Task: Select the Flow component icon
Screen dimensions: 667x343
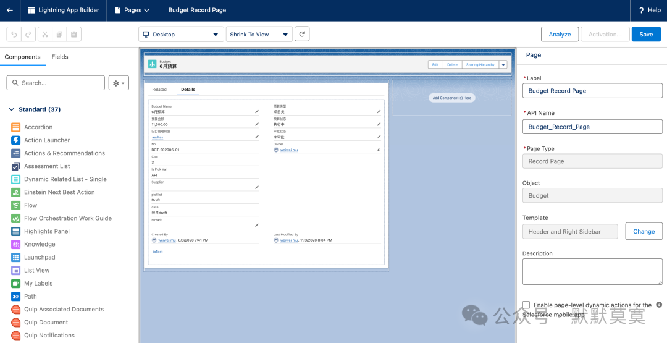Action: (x=16, y=205)
